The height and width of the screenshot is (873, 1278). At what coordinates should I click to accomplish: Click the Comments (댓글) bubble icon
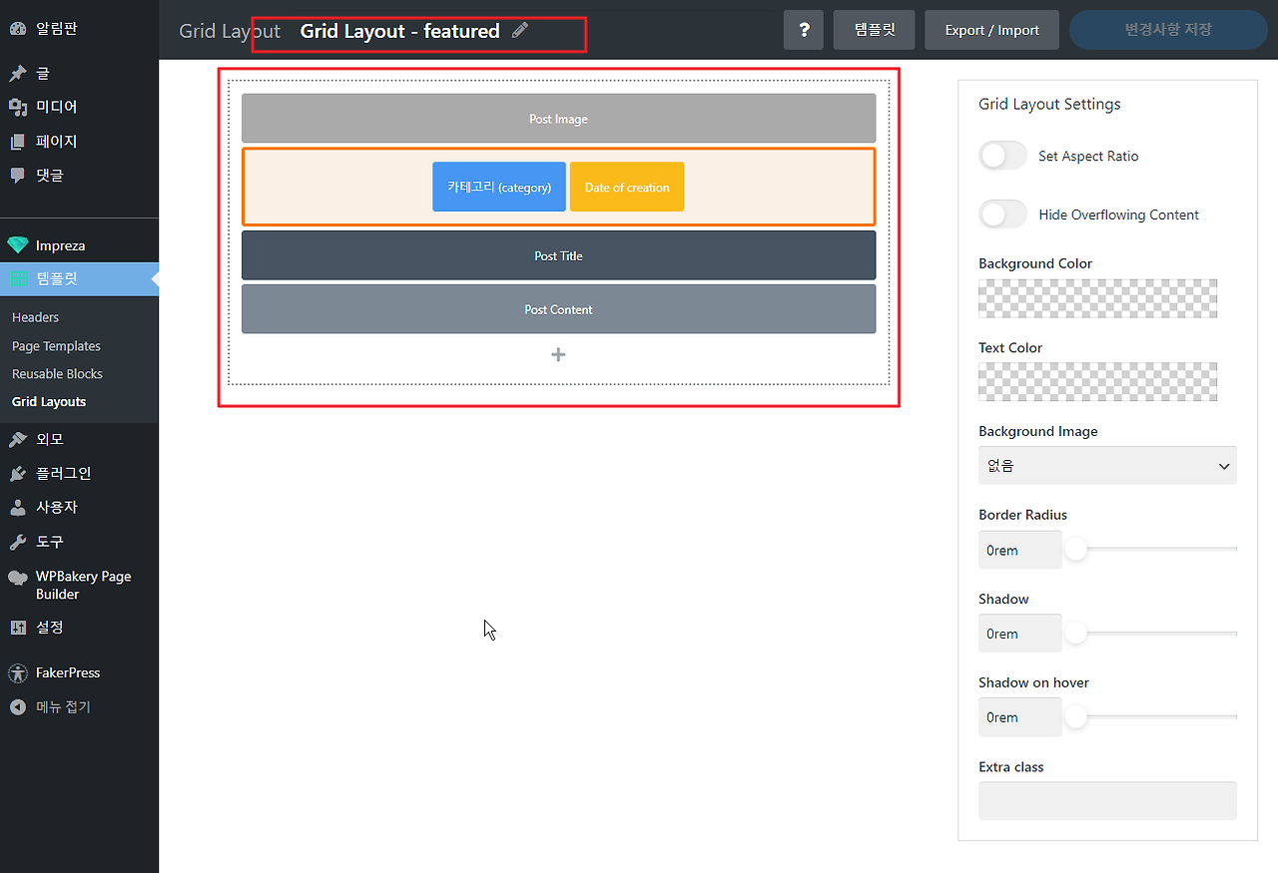click(x=18, y=175)
